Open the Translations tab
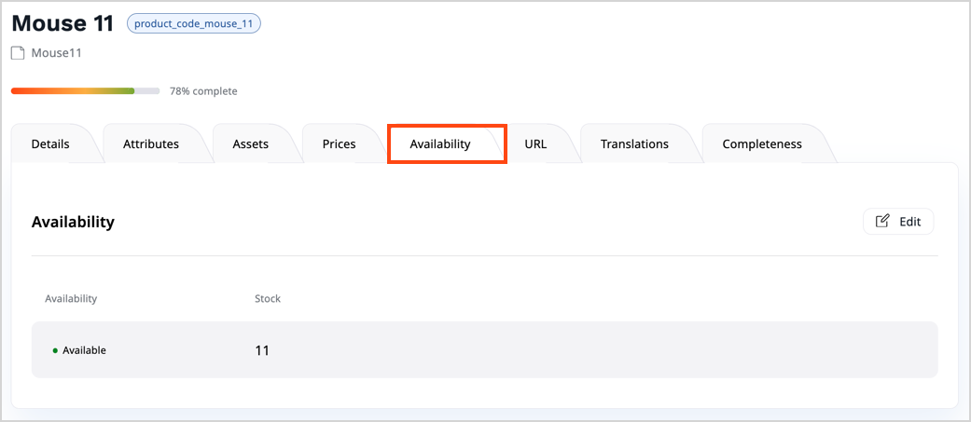Image resolution: width=971 pixels, height=422 pixels. coord(634,144)
